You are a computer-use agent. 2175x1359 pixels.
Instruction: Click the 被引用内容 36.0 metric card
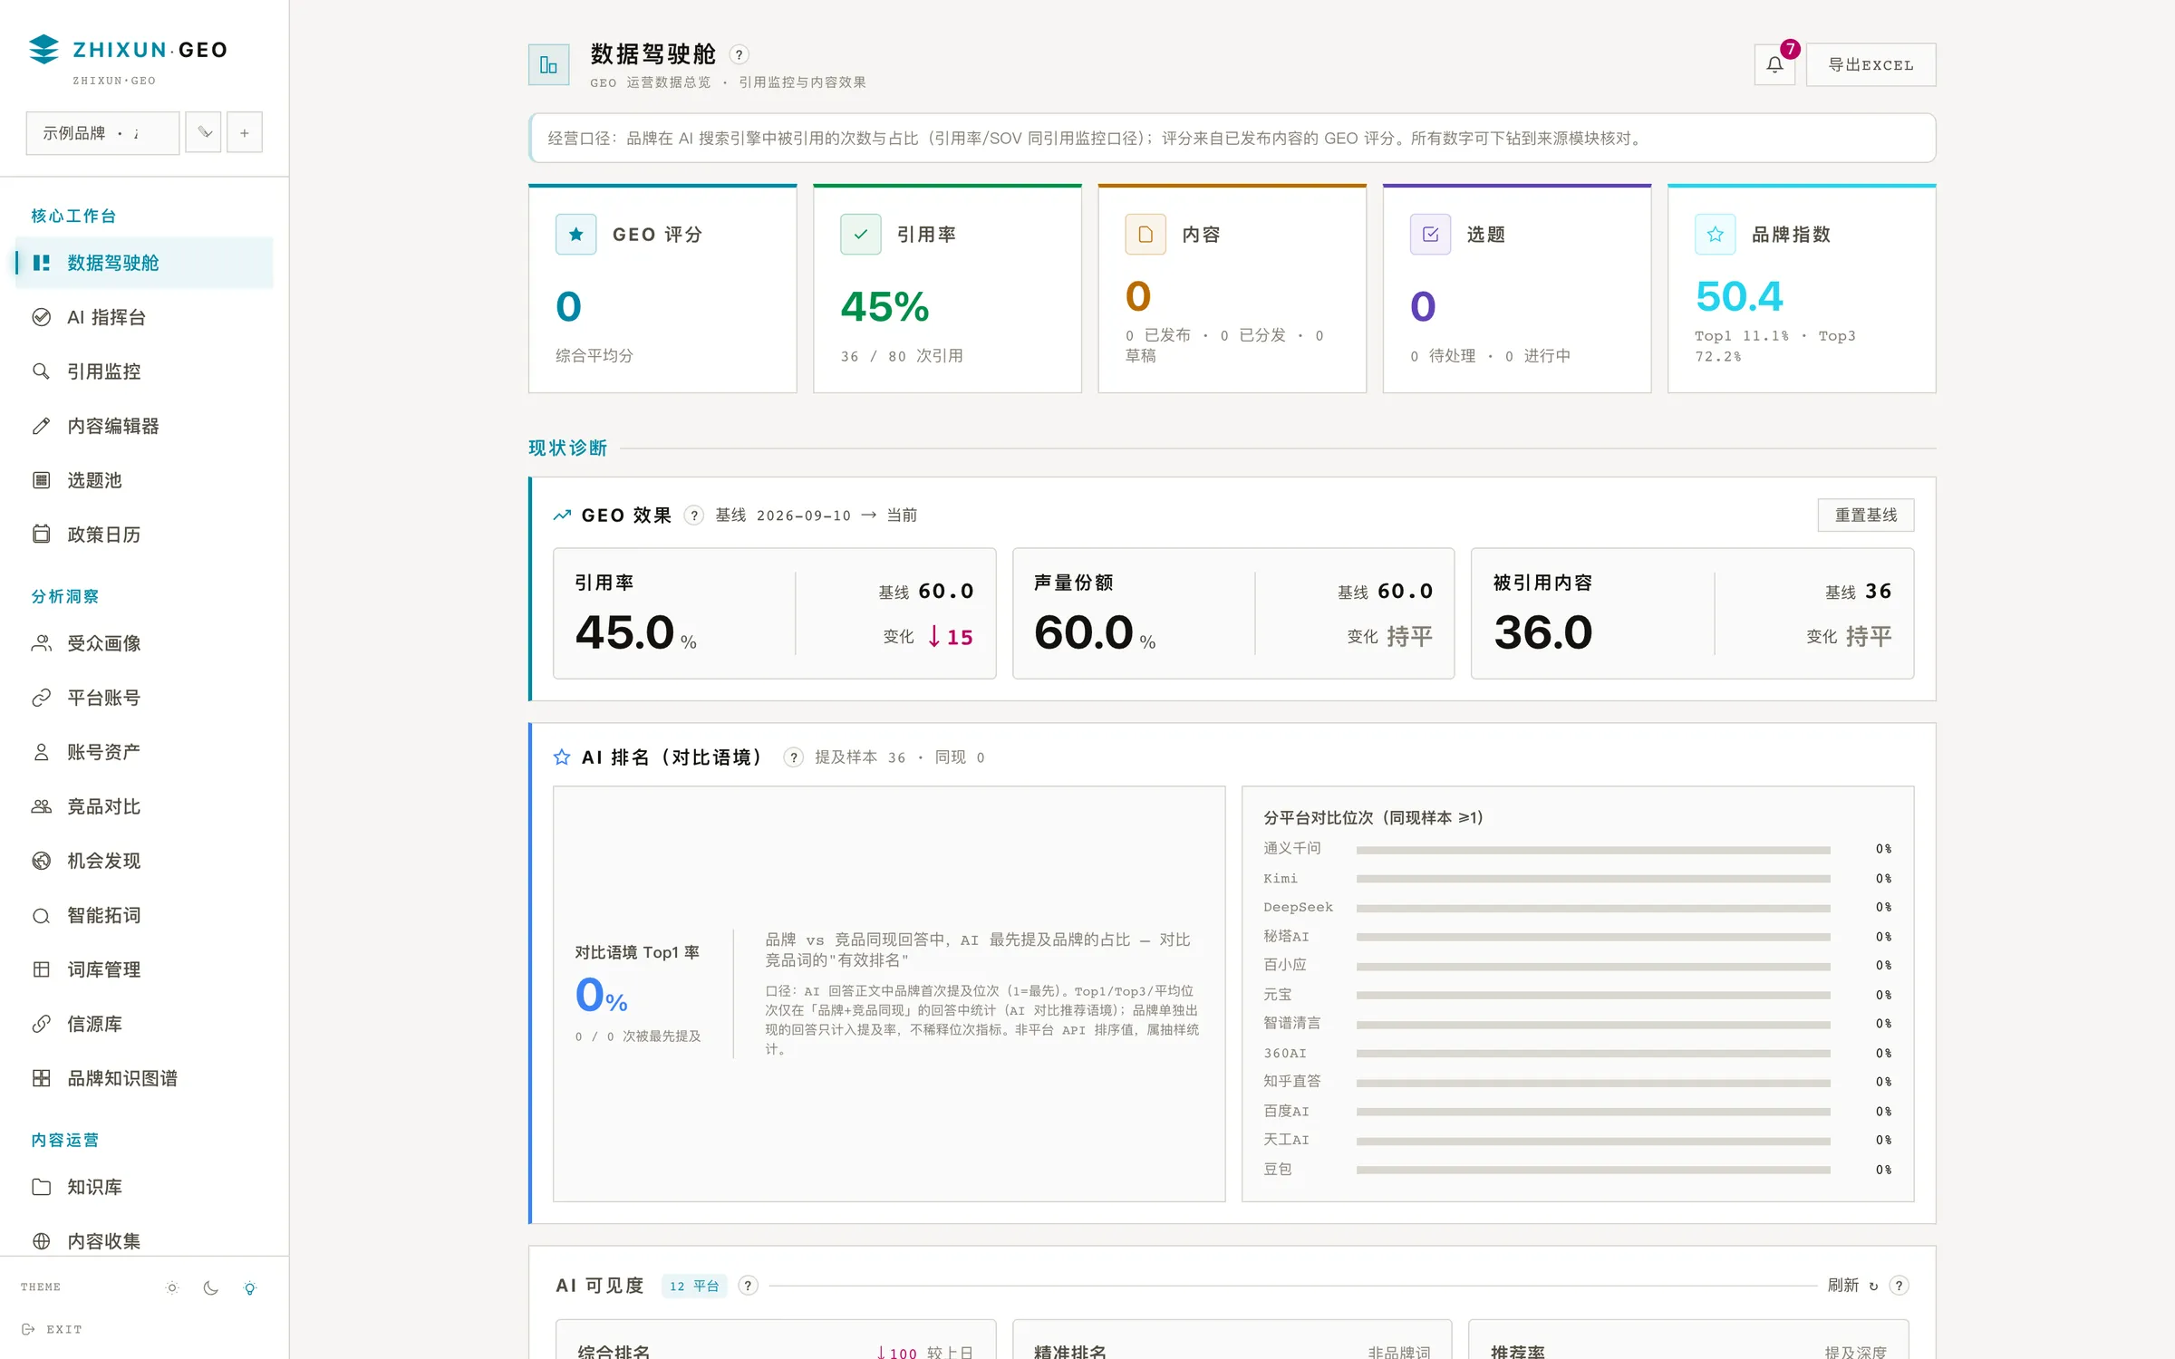tap(1692, 613)
